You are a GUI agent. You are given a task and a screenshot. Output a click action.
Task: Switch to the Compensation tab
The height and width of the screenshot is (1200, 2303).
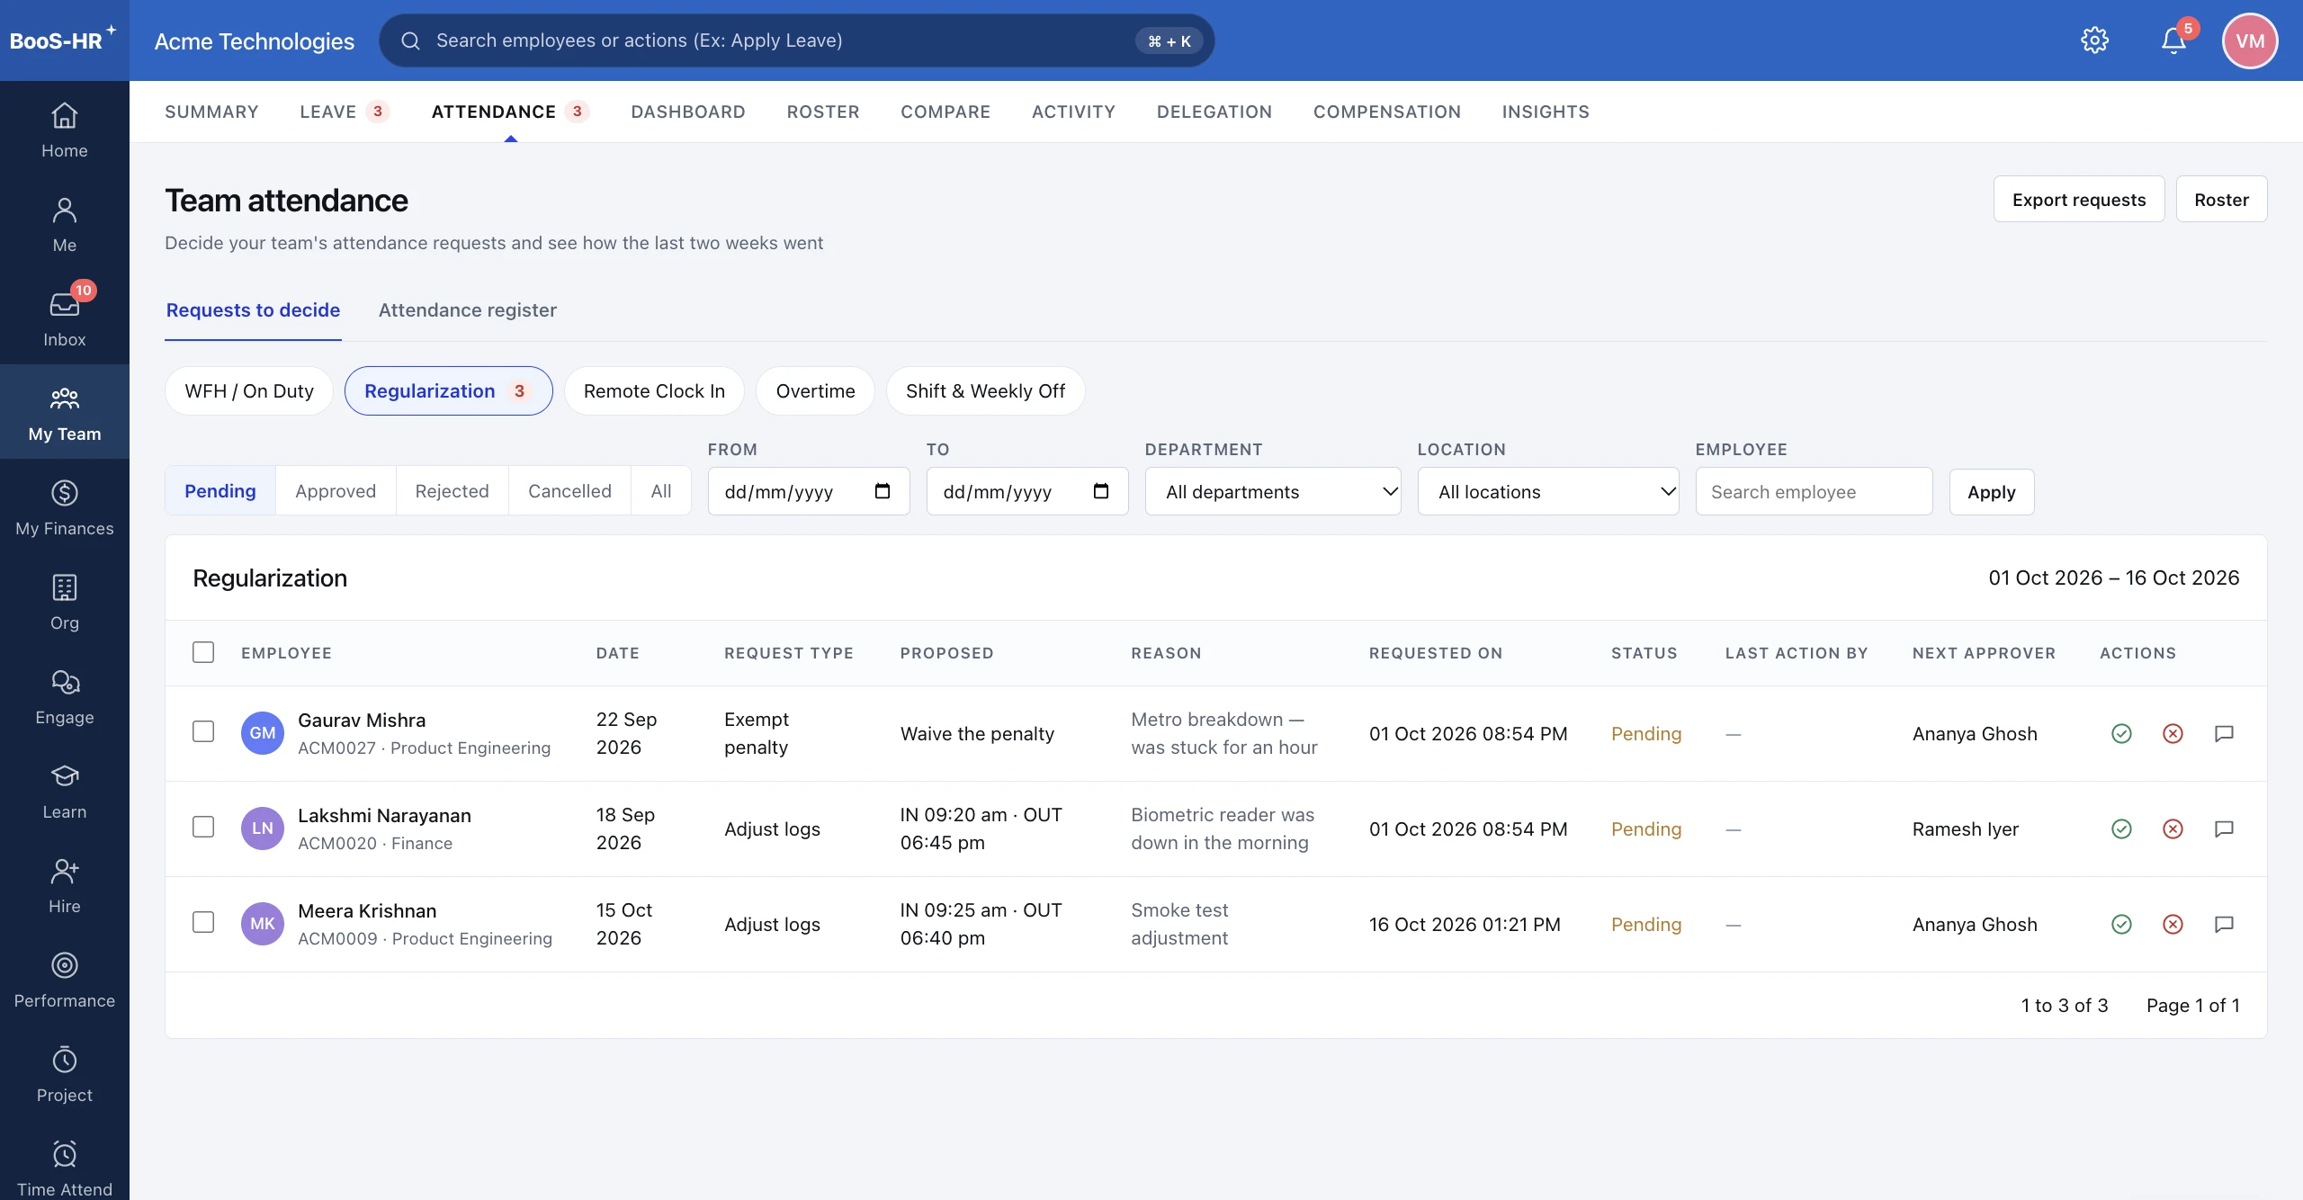pyautogui.click(x=1386, y=112)
